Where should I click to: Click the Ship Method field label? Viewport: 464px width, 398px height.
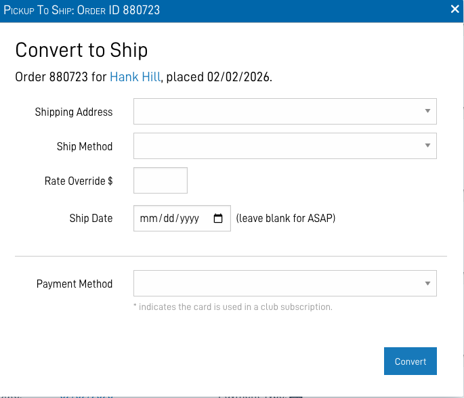(85, 146)
